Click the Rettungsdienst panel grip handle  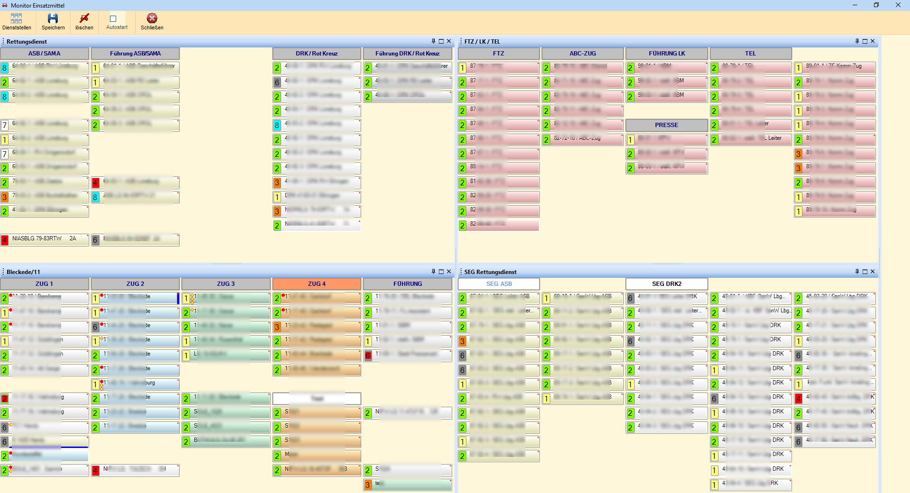click(3, 41)
